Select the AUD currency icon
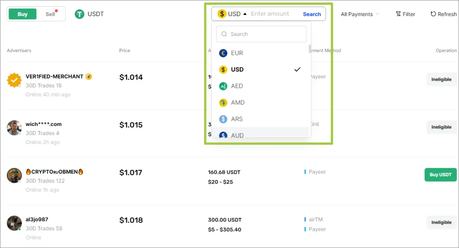The width and height of the screenshot is (459, 248). click(223, 135)
